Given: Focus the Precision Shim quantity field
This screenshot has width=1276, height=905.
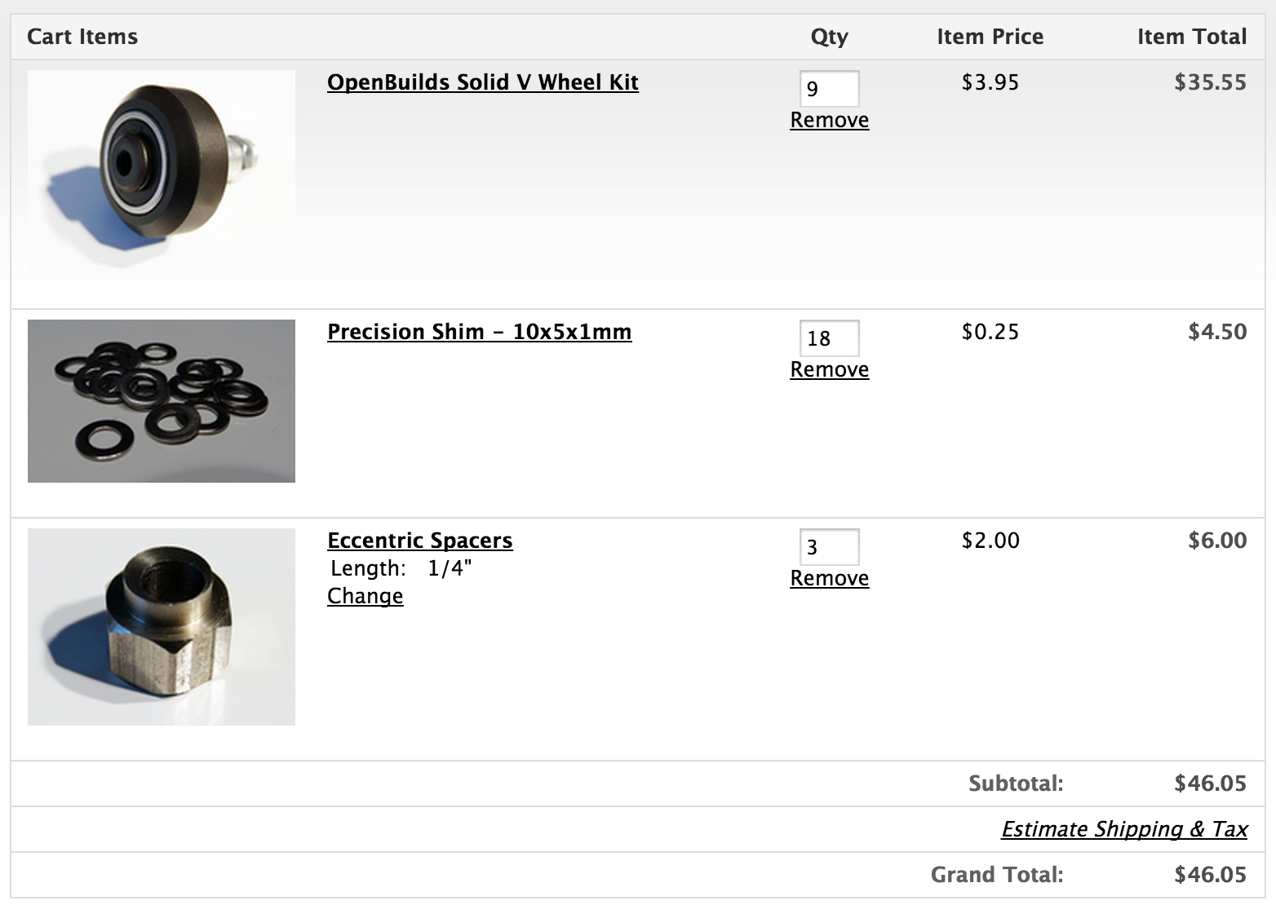Looking at the screenshot, I should 829,338.
